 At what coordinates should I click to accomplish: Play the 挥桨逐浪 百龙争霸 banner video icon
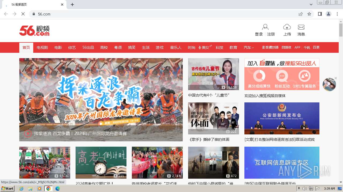click(x=28, y=133)
